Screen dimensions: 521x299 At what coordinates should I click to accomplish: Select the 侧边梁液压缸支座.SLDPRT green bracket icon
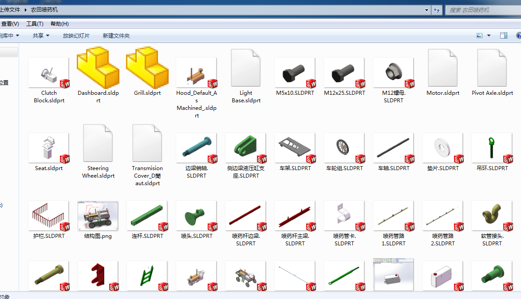pos(246,148)
